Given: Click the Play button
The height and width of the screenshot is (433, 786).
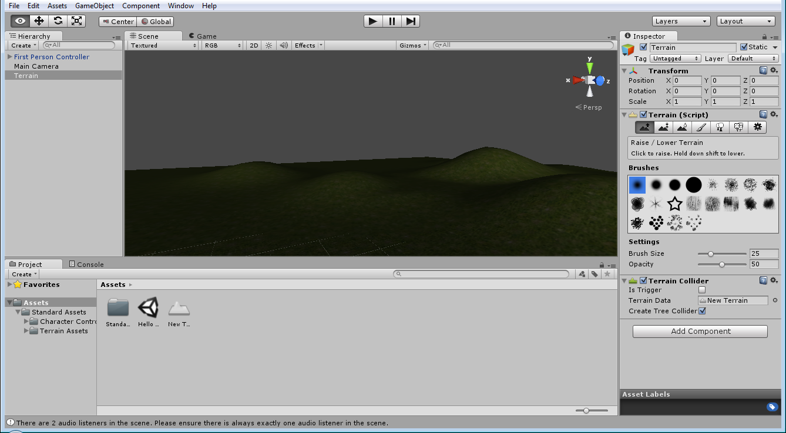Looking at the screenshot, I should click(373, 21).
